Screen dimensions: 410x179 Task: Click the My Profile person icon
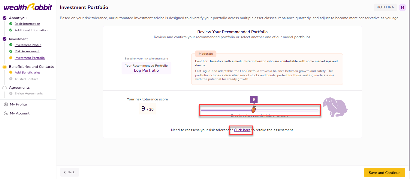coord(6,104)
